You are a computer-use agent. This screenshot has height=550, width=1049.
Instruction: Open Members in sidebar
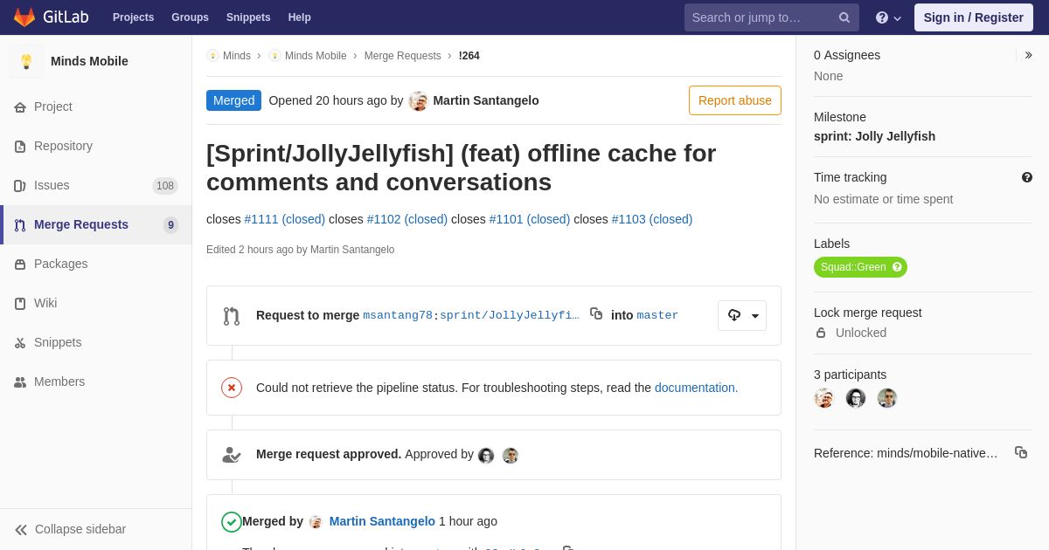(x=96, y=382)
